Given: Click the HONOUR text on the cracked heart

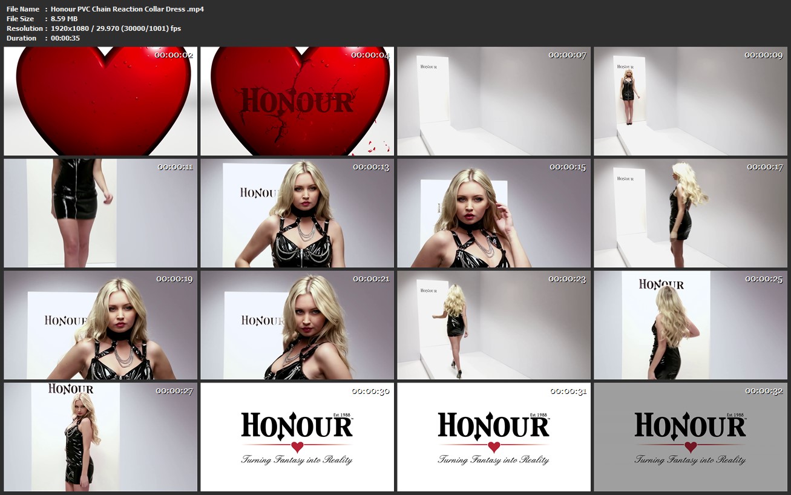Looking at the screenshot, I should [x=297, y=102].
